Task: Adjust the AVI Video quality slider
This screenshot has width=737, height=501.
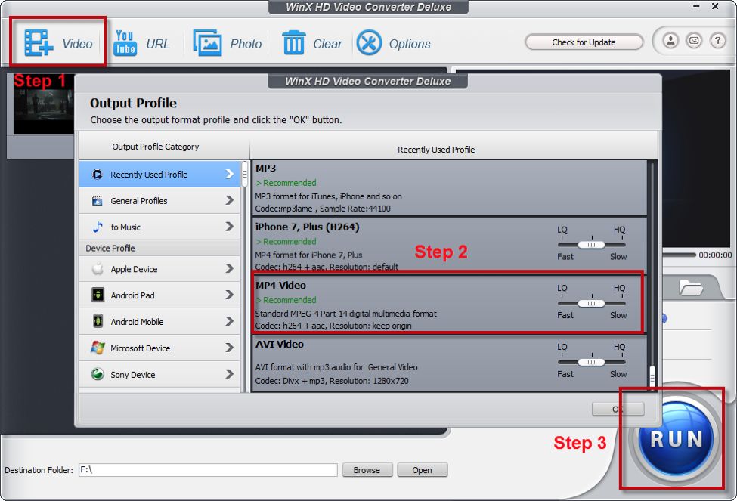Action: tap(591, 363)
